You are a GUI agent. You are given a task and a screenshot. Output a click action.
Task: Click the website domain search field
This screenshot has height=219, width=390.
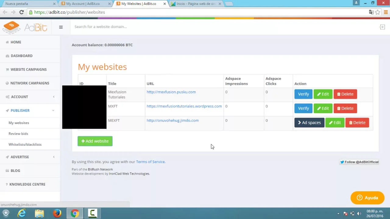[x=183, y=27]
